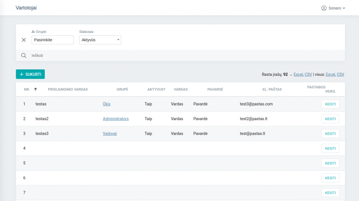Screen dimensions: 359x201
Task: Sort by Prisijungimo Vardas column header
Action: pos(68,89)
